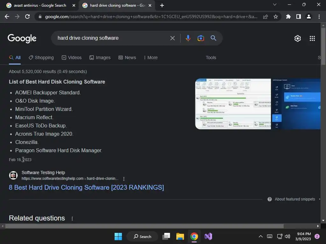Share this page icon in address bar

pos(266,17)
